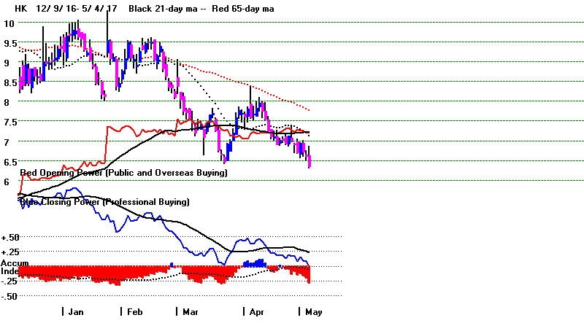This screenshot has height=323, width=584.
Task: Click the -.50 accumulation scale label
Action: 10,296
